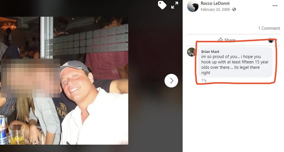This screenshot has height=152, width=284.
Task: Show the 1 Comment count
Action: (269, 28)
